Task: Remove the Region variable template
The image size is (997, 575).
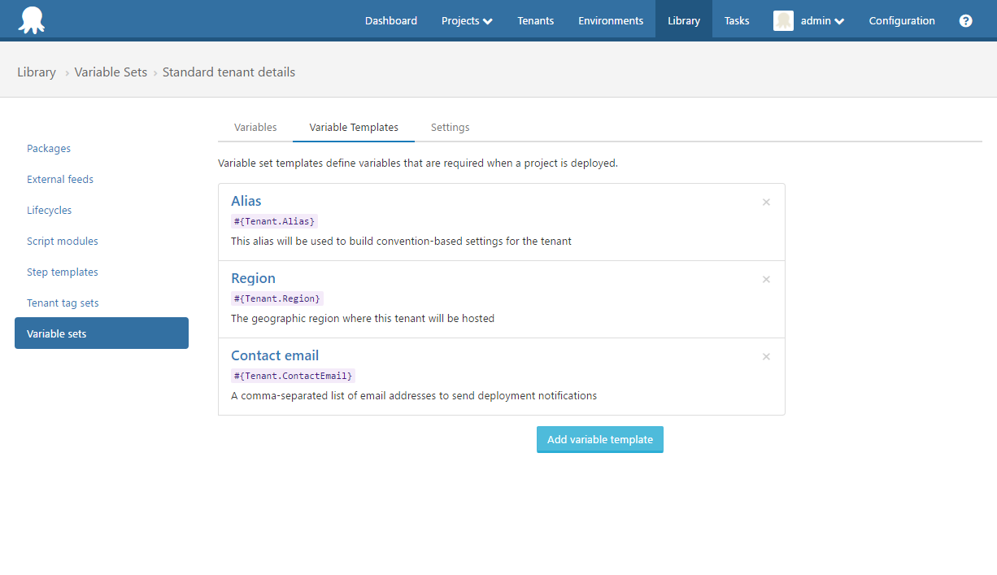Action: pyautogui.click(x=766, y=279)
